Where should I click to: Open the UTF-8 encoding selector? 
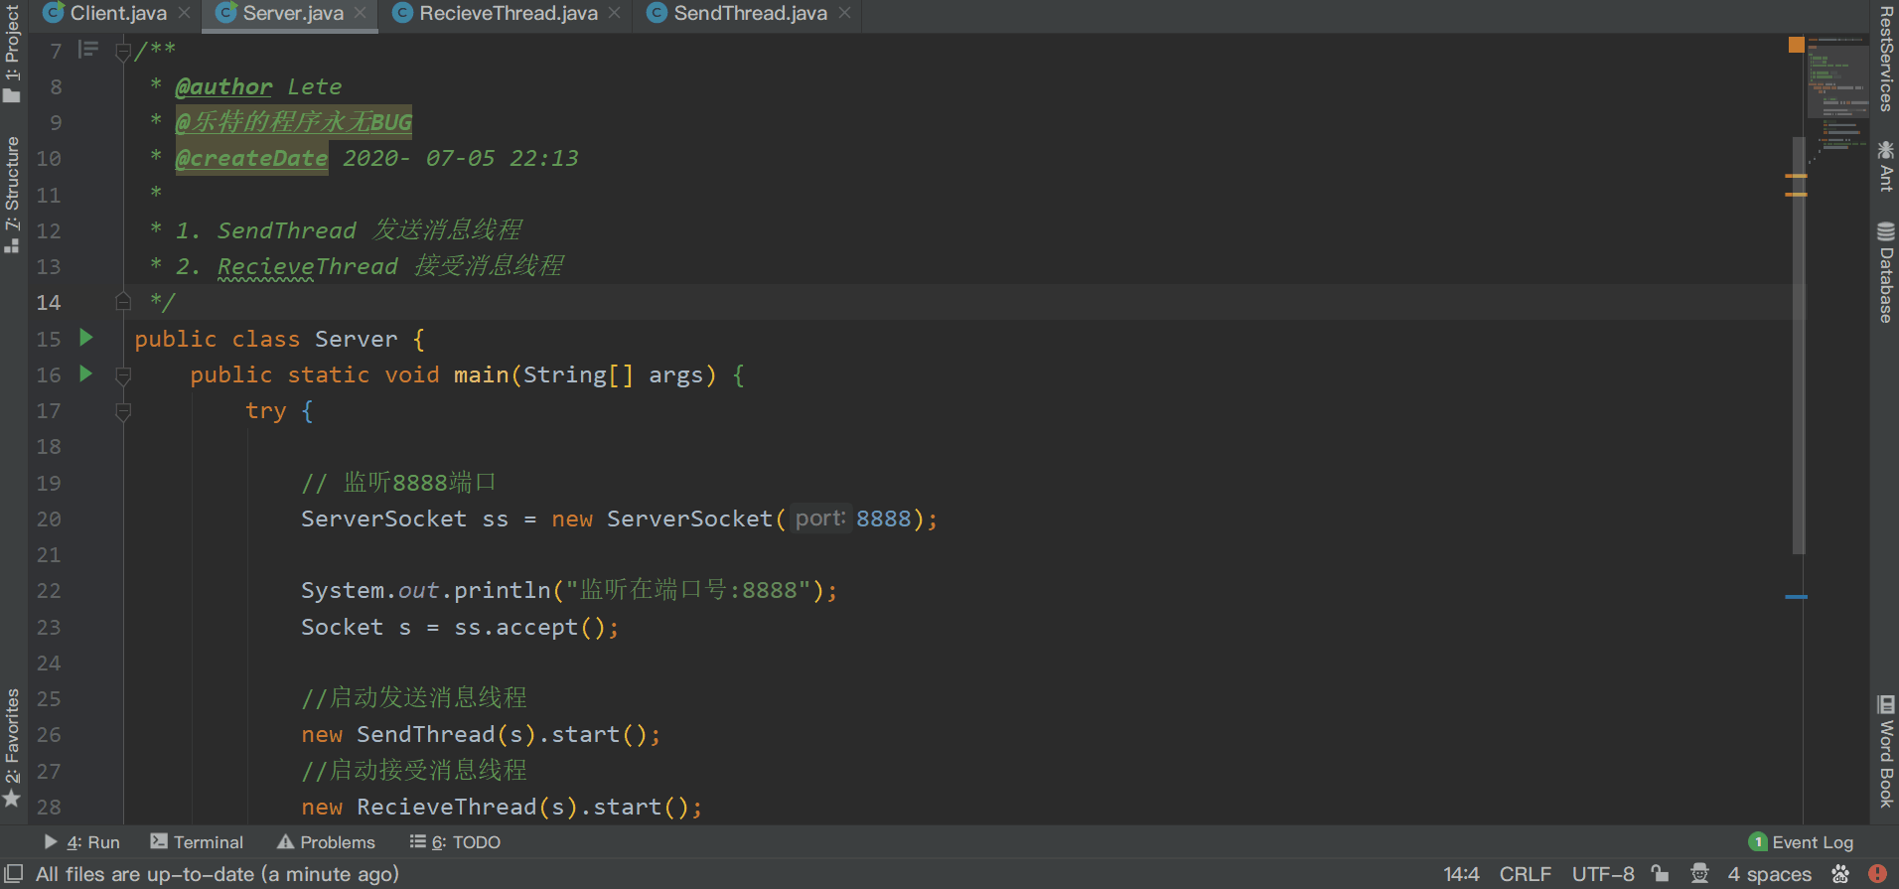(x=1602, y=874)
